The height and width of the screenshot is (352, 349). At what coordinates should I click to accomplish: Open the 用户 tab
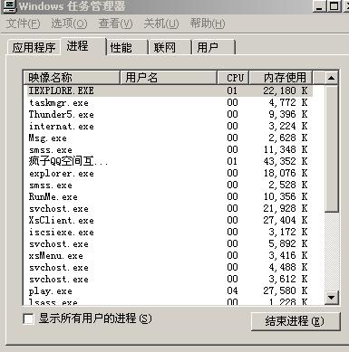[x=214, y=47]
